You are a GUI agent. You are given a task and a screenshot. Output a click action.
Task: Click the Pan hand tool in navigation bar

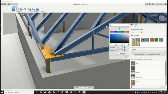pos(80,87)
